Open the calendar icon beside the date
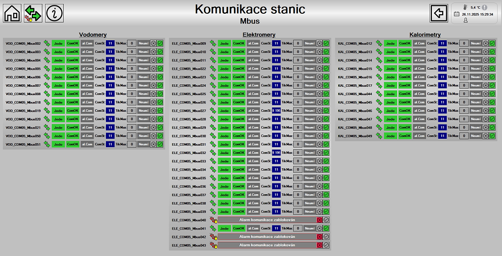Image resolution: width=502 pixels, height=256 pixels. tap(456, 14)
